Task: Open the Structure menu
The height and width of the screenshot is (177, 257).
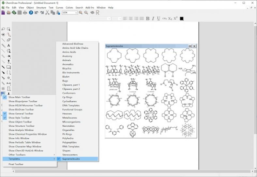Action: (41, 7)
